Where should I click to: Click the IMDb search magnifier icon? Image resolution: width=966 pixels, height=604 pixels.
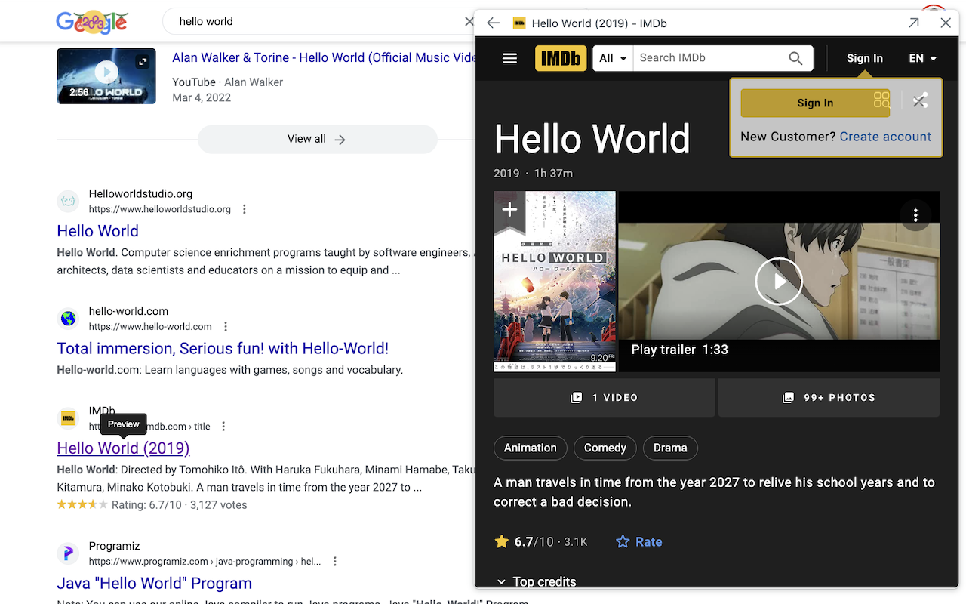pos(795,58)
